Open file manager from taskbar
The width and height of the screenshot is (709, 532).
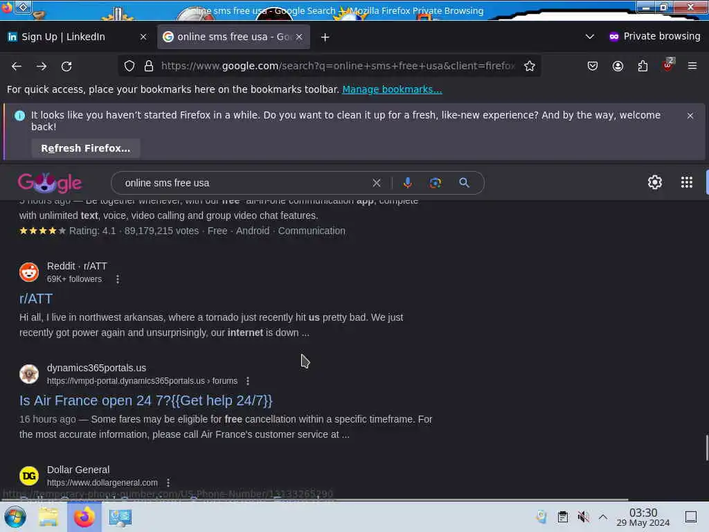[x=48, y=517]
